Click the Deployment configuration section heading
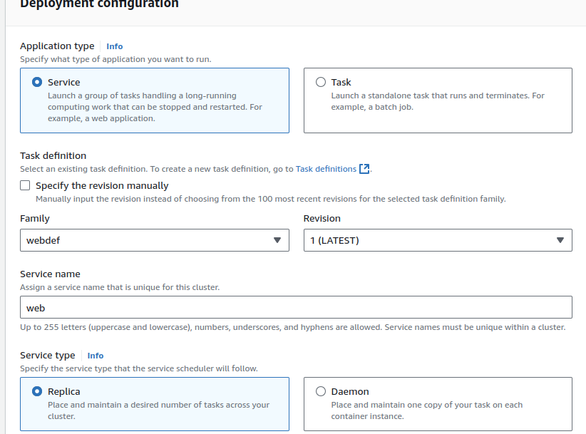 100,4
